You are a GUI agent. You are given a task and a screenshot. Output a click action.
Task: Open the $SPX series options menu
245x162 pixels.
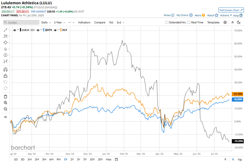pos(41,29)
